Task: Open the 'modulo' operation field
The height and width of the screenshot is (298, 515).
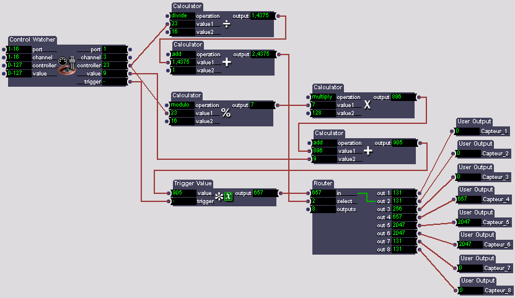Action: [x=183, y=105]
